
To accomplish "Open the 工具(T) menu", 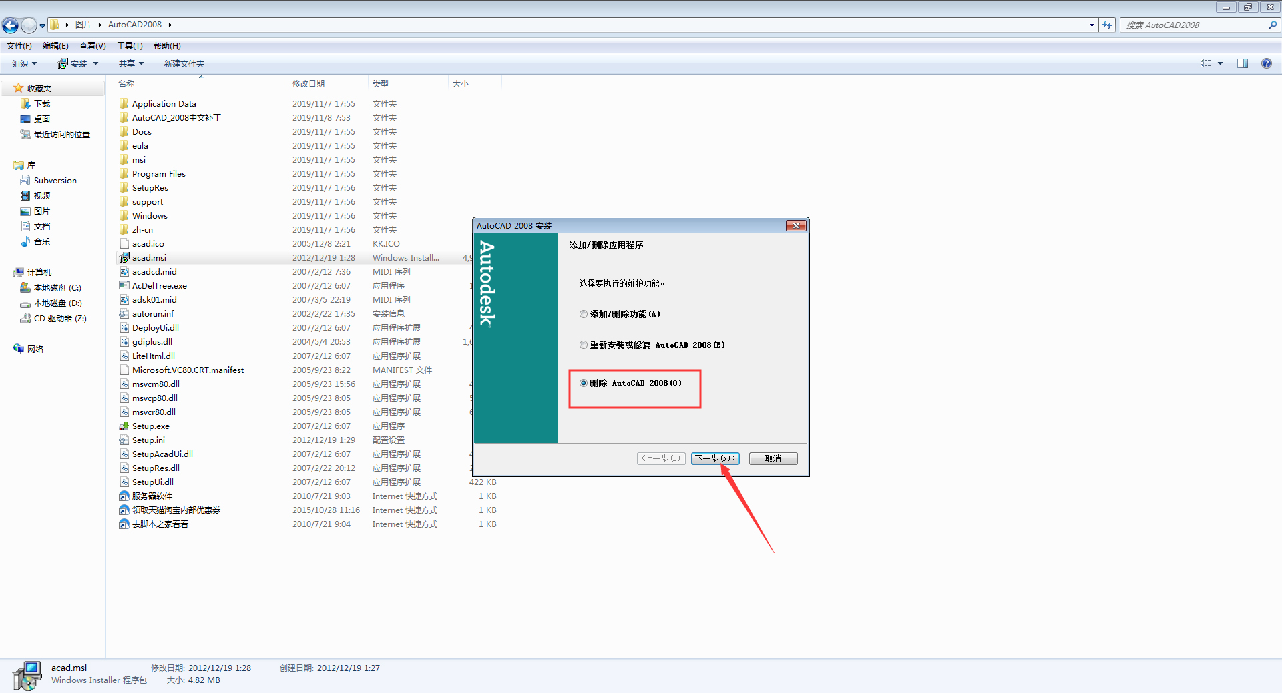I will coord(130,45).
